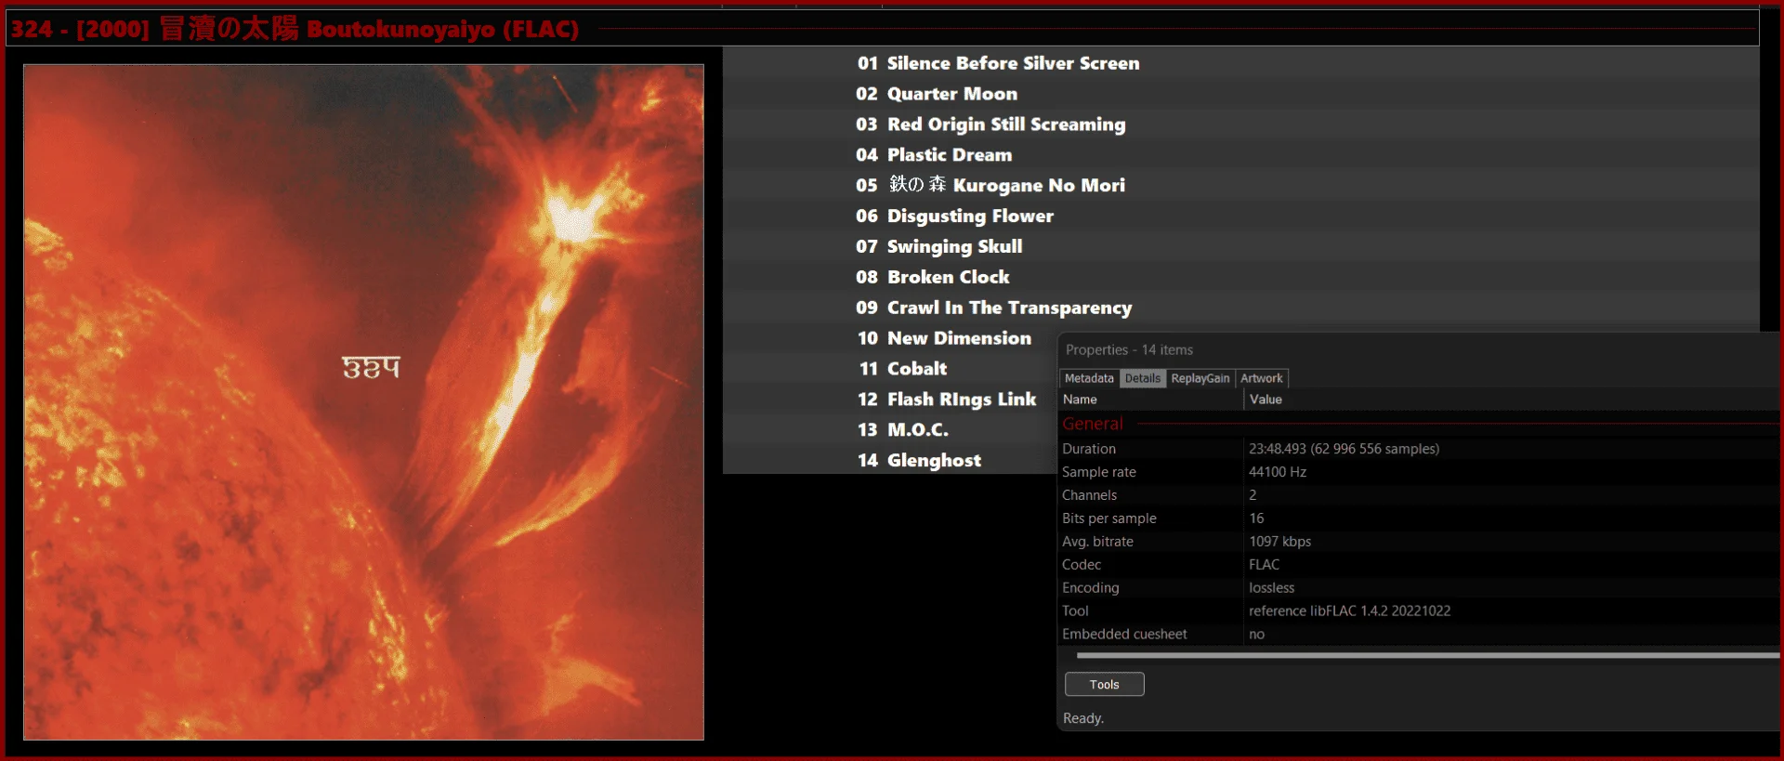Select track 04 Plastic Dream
Image resolution: width=1784 pixels, height=761 pixels.
1241,155
